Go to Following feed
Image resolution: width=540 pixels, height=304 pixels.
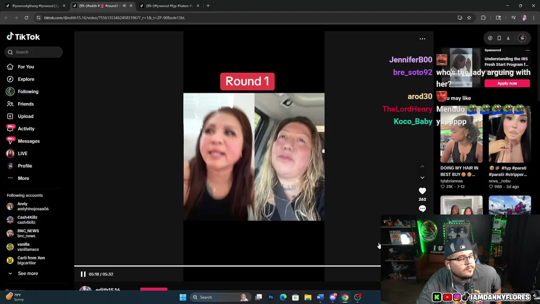(28, 92)
